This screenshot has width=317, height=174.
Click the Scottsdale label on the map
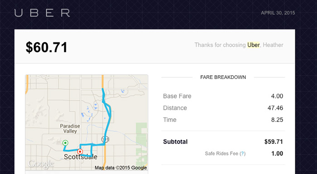(x=81, y=157)
